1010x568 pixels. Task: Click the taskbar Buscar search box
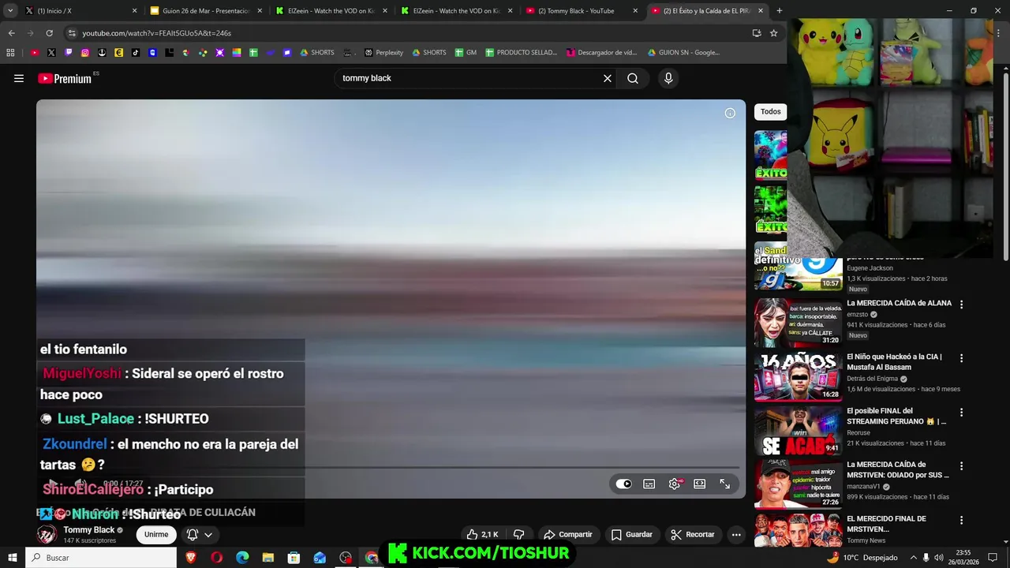(101, 558)
